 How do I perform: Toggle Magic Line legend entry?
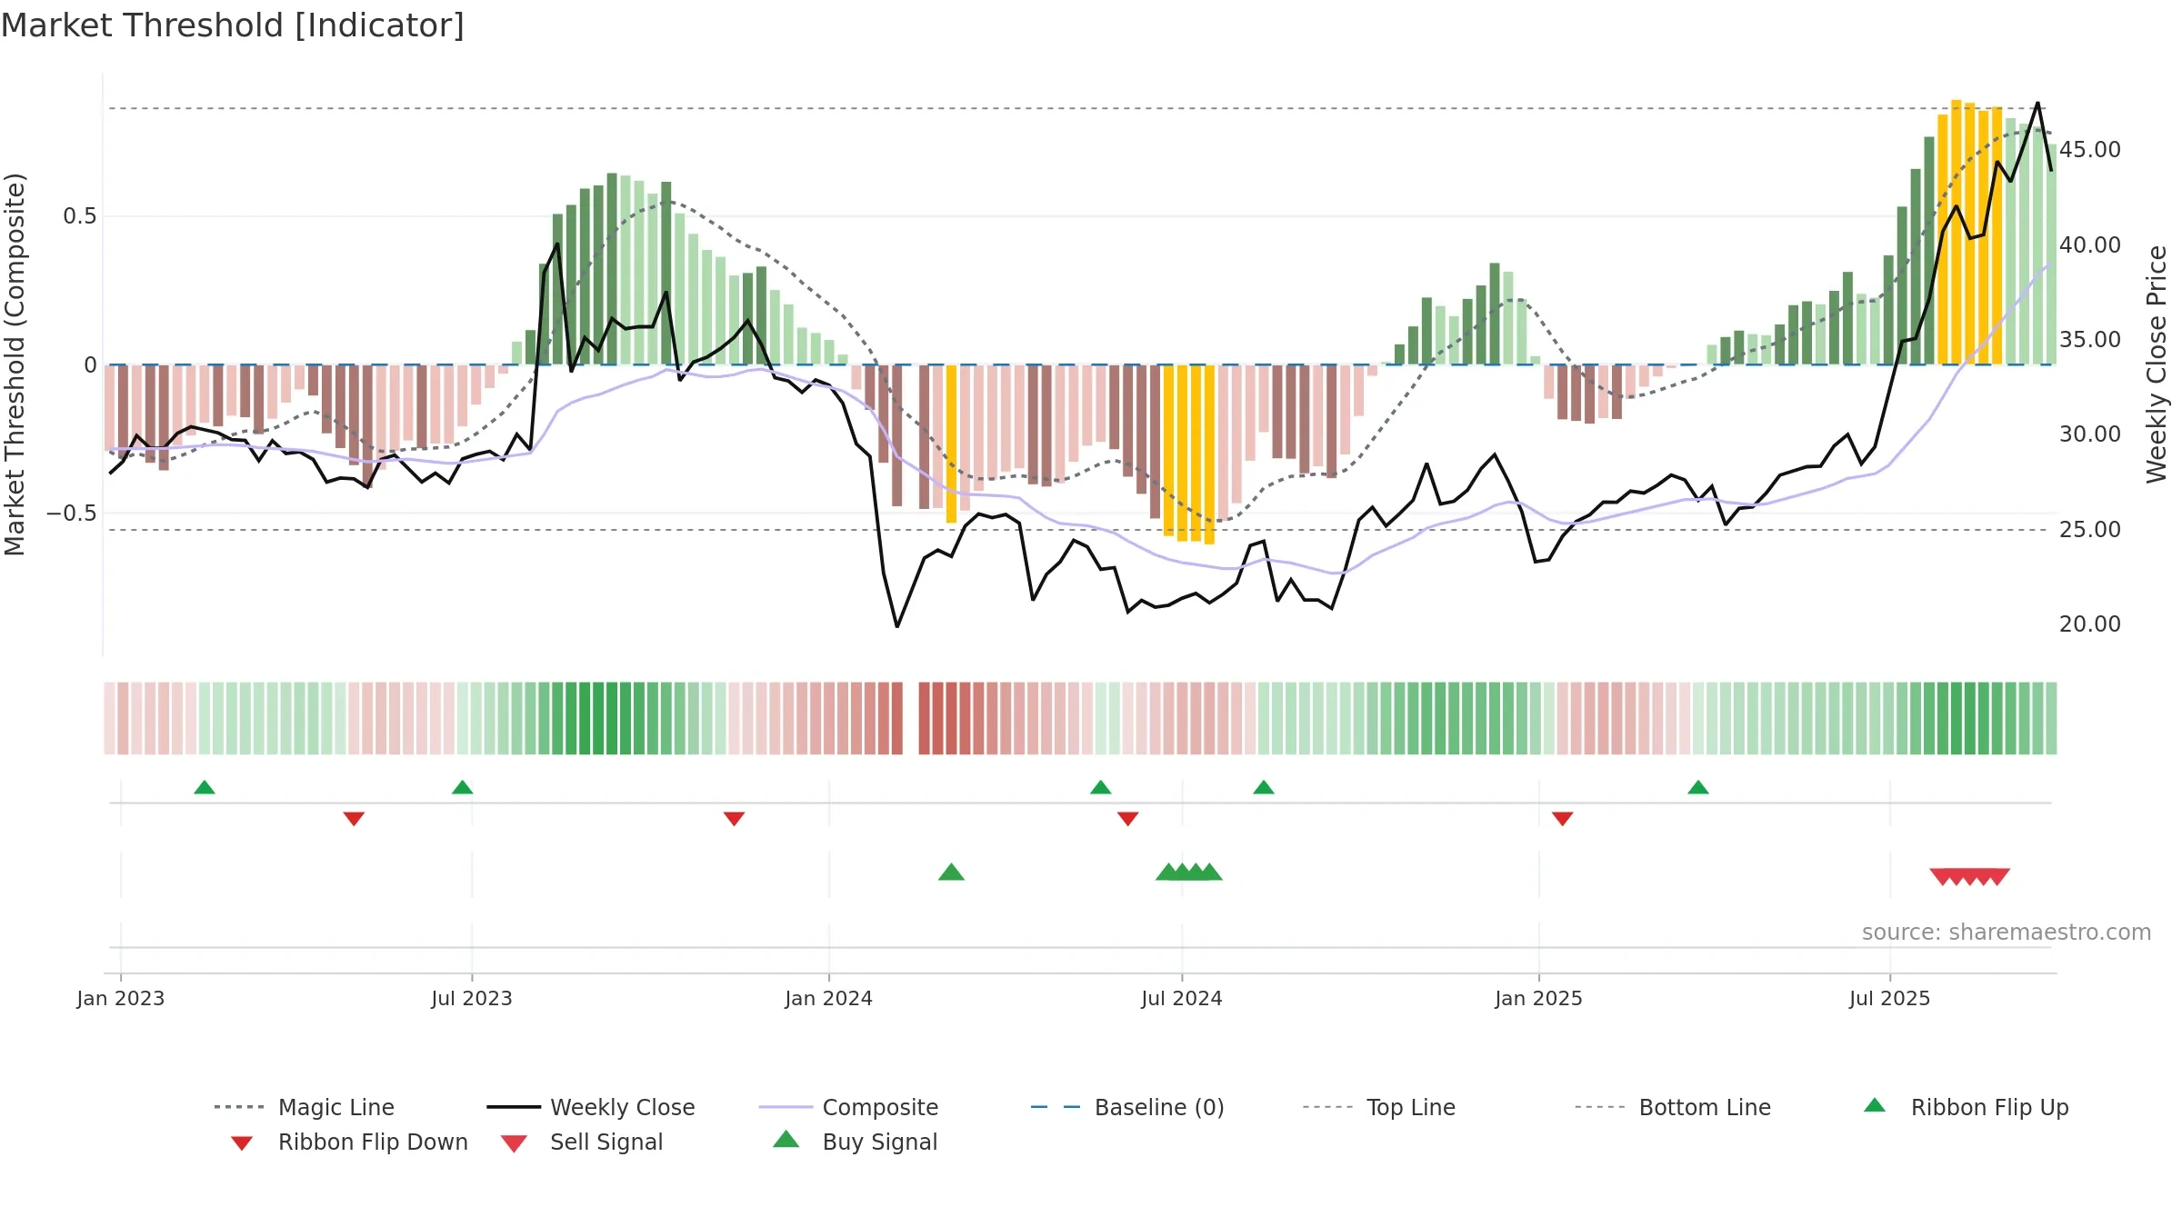point(305,1107)
